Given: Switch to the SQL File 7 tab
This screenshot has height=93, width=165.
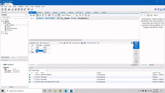Looking at the screenshot, I should click(x=79, y=12).
